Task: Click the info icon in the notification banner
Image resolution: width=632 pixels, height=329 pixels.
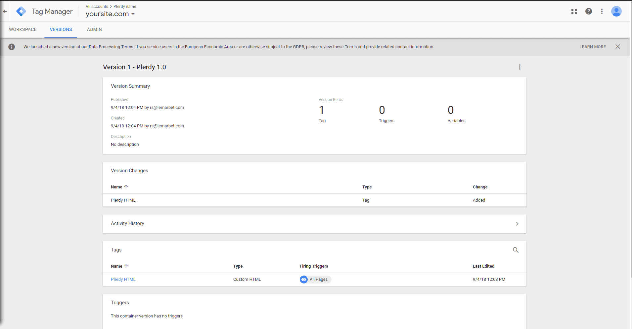Action: [x=12, y=47]
